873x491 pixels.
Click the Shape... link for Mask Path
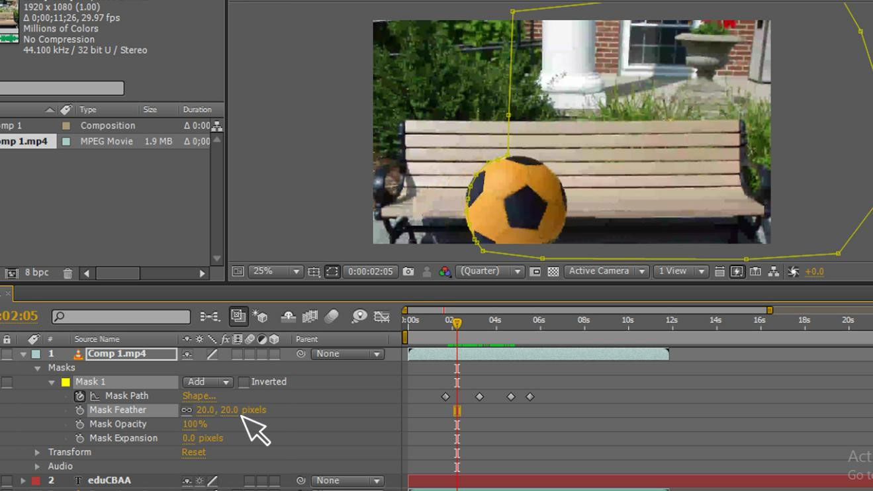(199, 396)
